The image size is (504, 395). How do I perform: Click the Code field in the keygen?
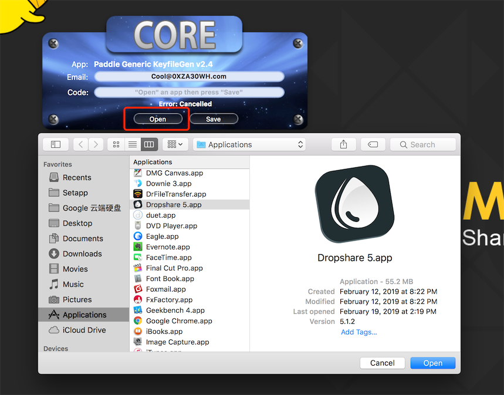point(189,92)
